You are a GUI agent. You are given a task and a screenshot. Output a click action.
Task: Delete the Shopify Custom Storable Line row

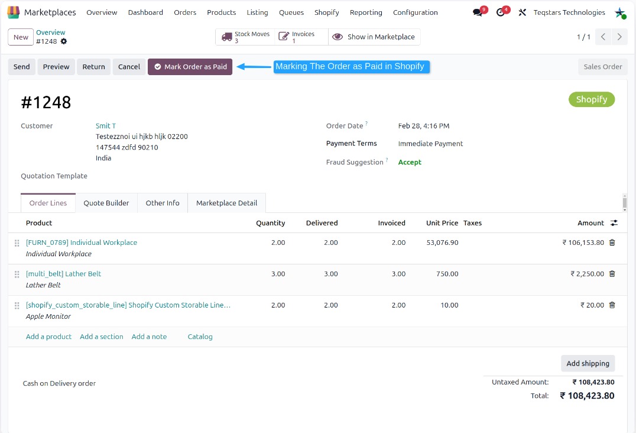tap(612, 305)
